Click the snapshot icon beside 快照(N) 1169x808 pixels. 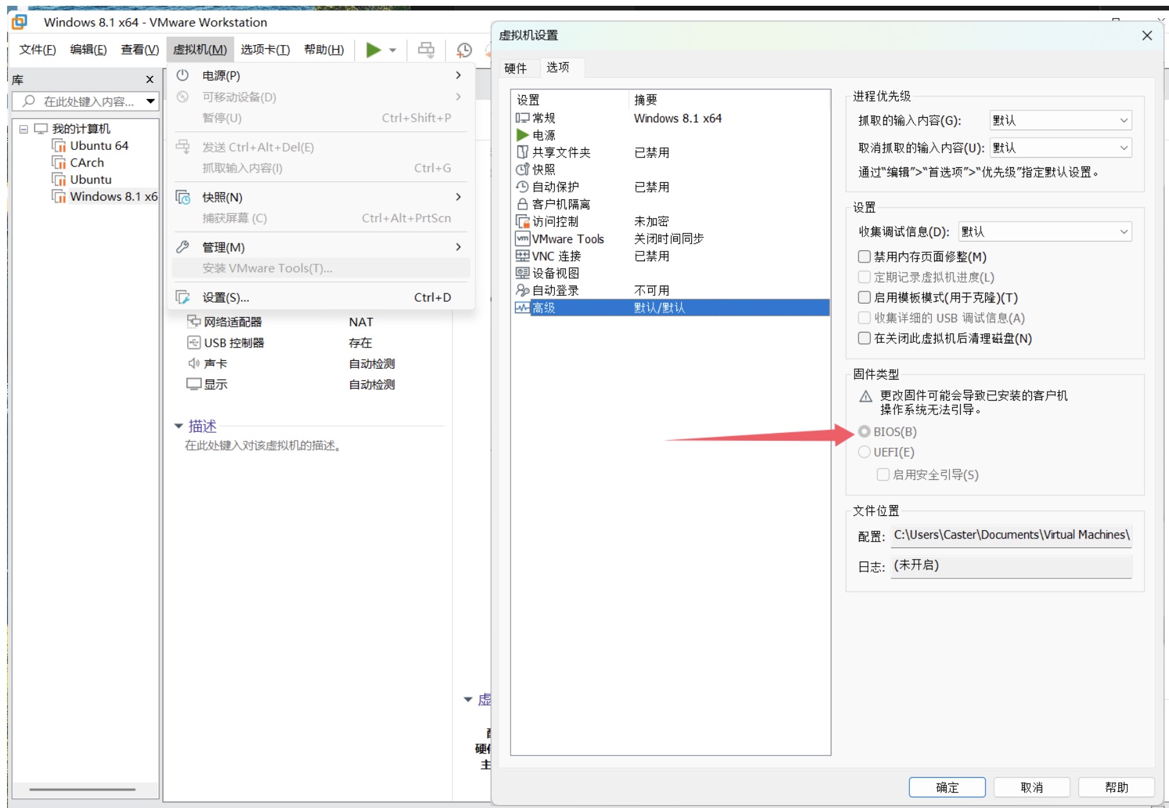point(183,197)
